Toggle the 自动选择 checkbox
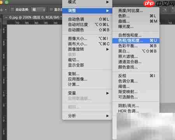 click(x=12, y=10)
